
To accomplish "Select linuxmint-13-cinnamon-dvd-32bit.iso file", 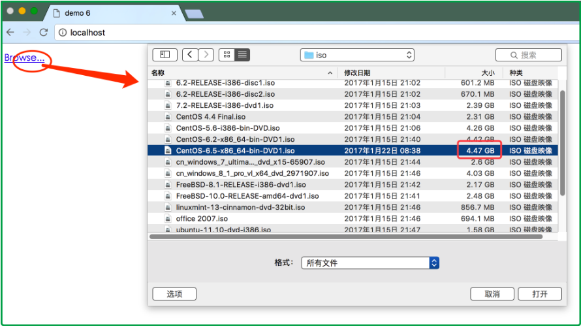I will (353, 207).
